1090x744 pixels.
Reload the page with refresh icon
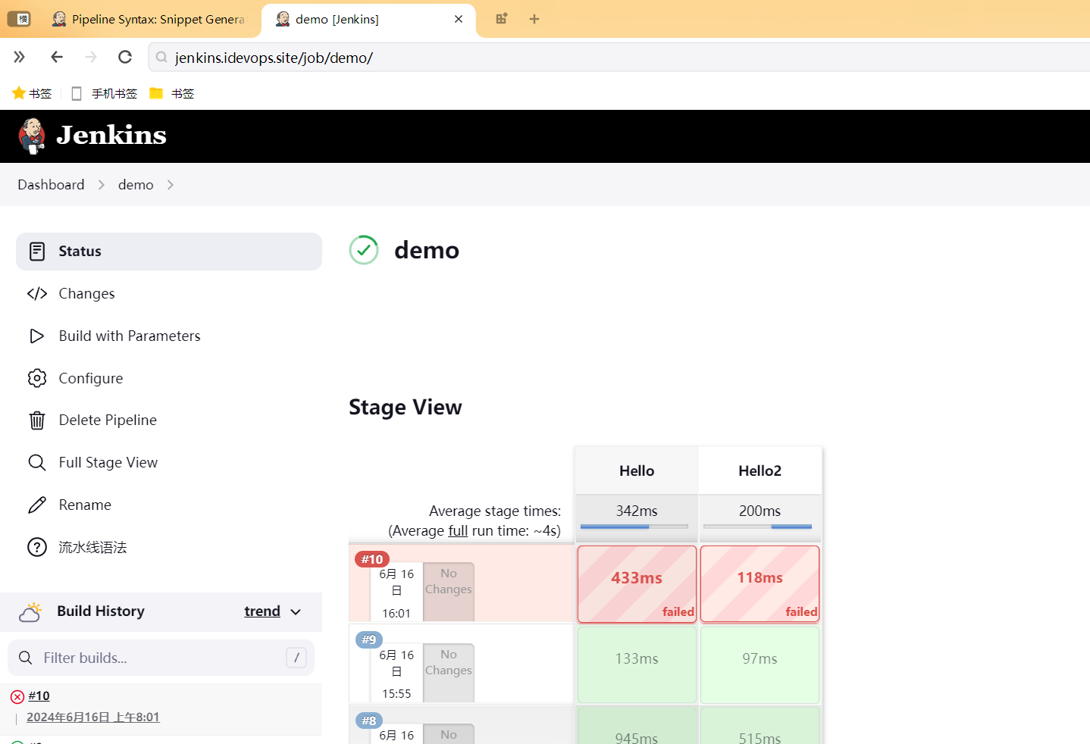125,57
